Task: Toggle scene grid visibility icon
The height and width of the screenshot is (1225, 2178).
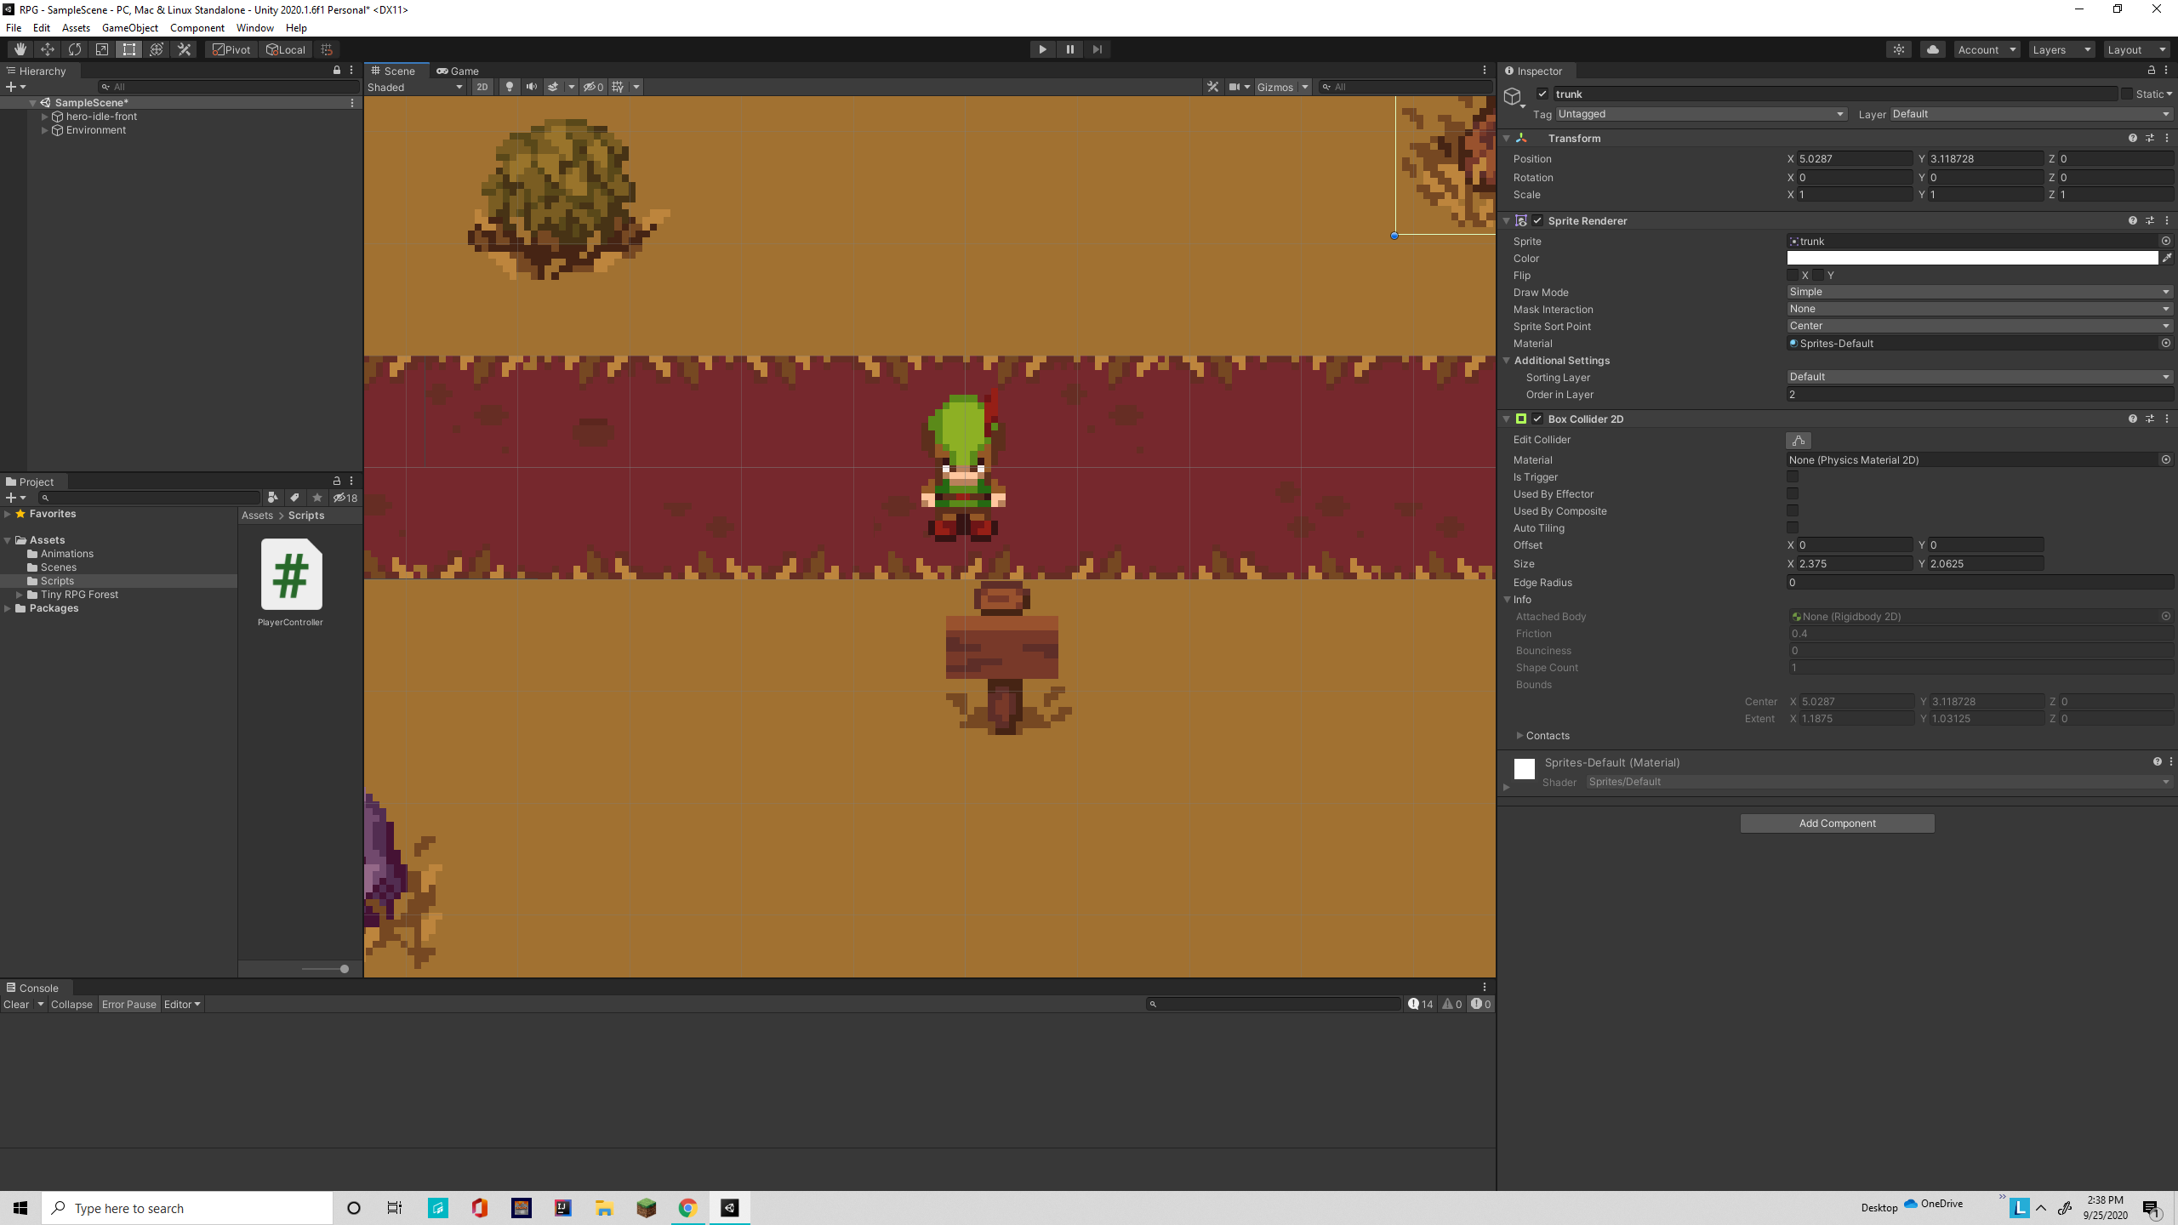Action: pyautogui.click(x=619, y=87)
